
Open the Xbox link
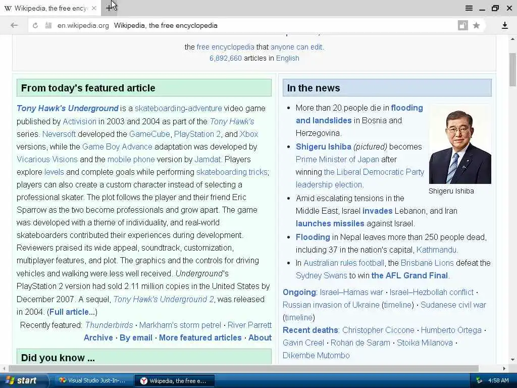click(x=249, y=134)
